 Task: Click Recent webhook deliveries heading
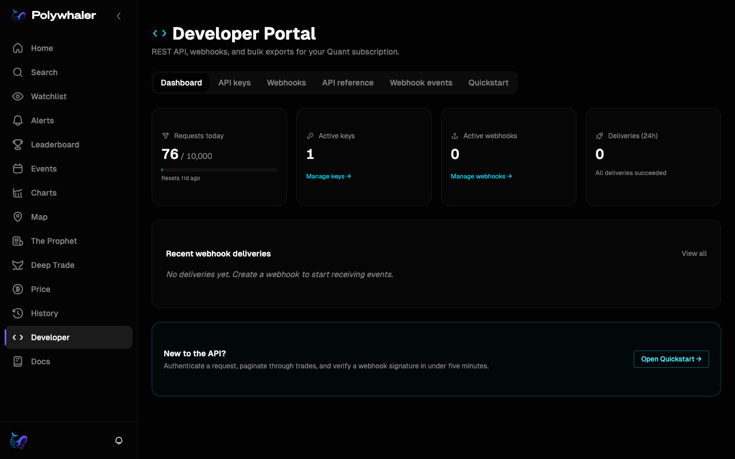tap(218, 254)
